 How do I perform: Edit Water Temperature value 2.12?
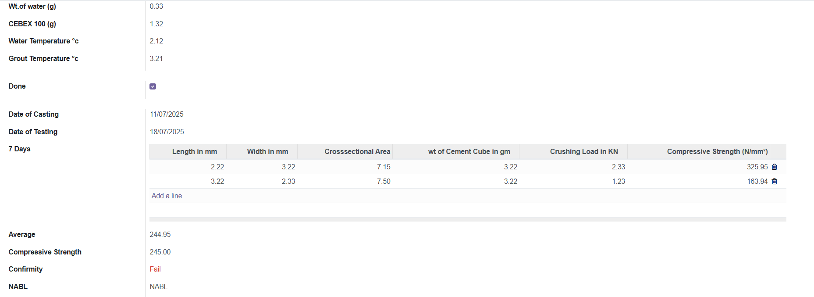(x=156, y=41)
